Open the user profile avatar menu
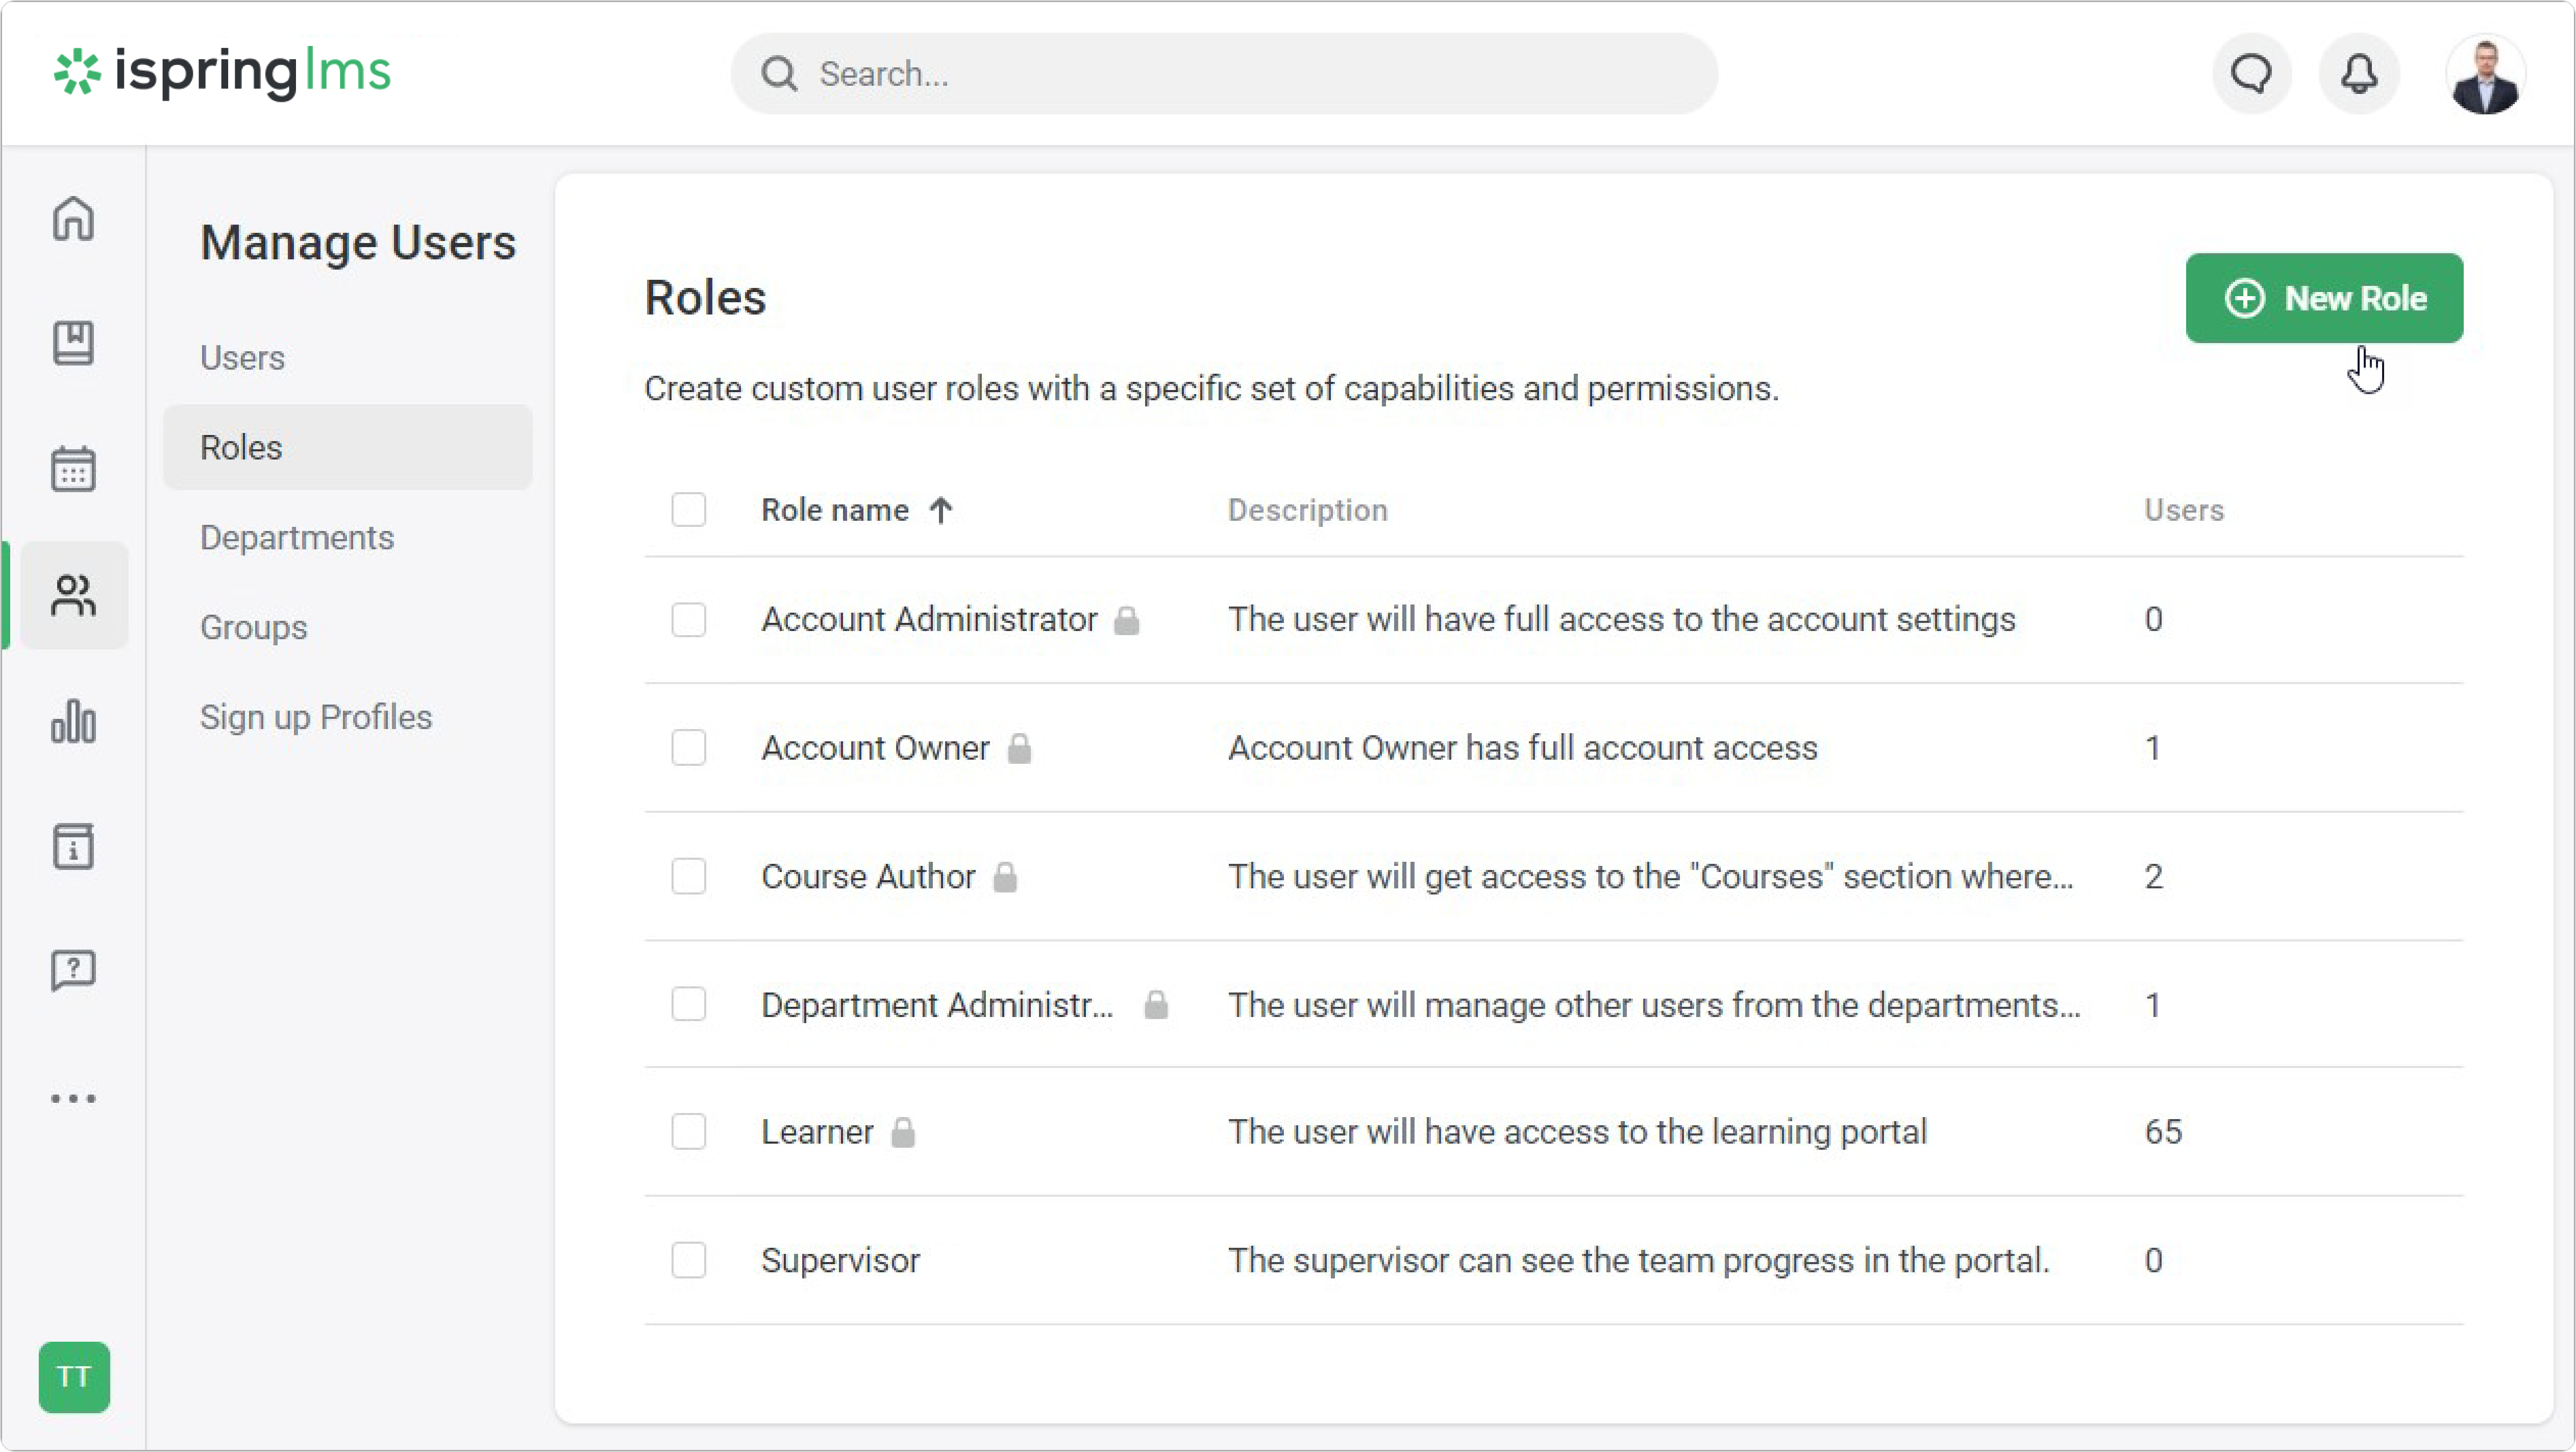Screen dimensions: 2576x1452 pyautogui.click(x=2485, y=75)
